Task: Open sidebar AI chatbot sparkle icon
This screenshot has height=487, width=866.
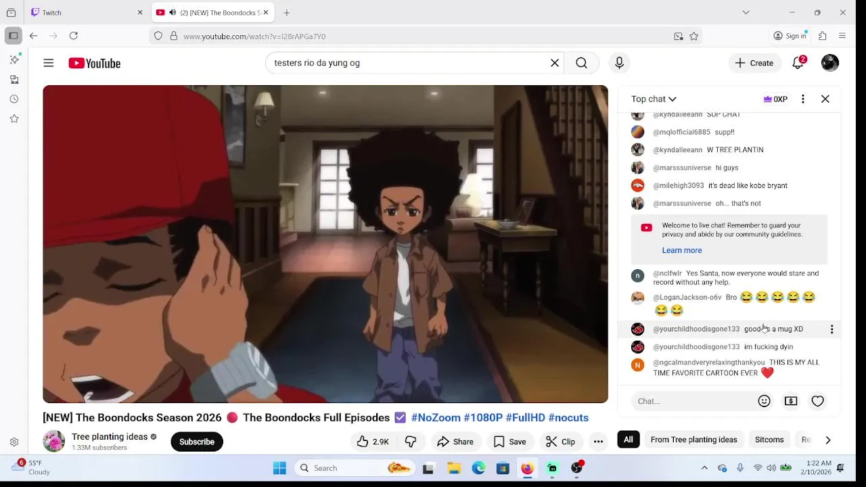Action: [14, 60]
